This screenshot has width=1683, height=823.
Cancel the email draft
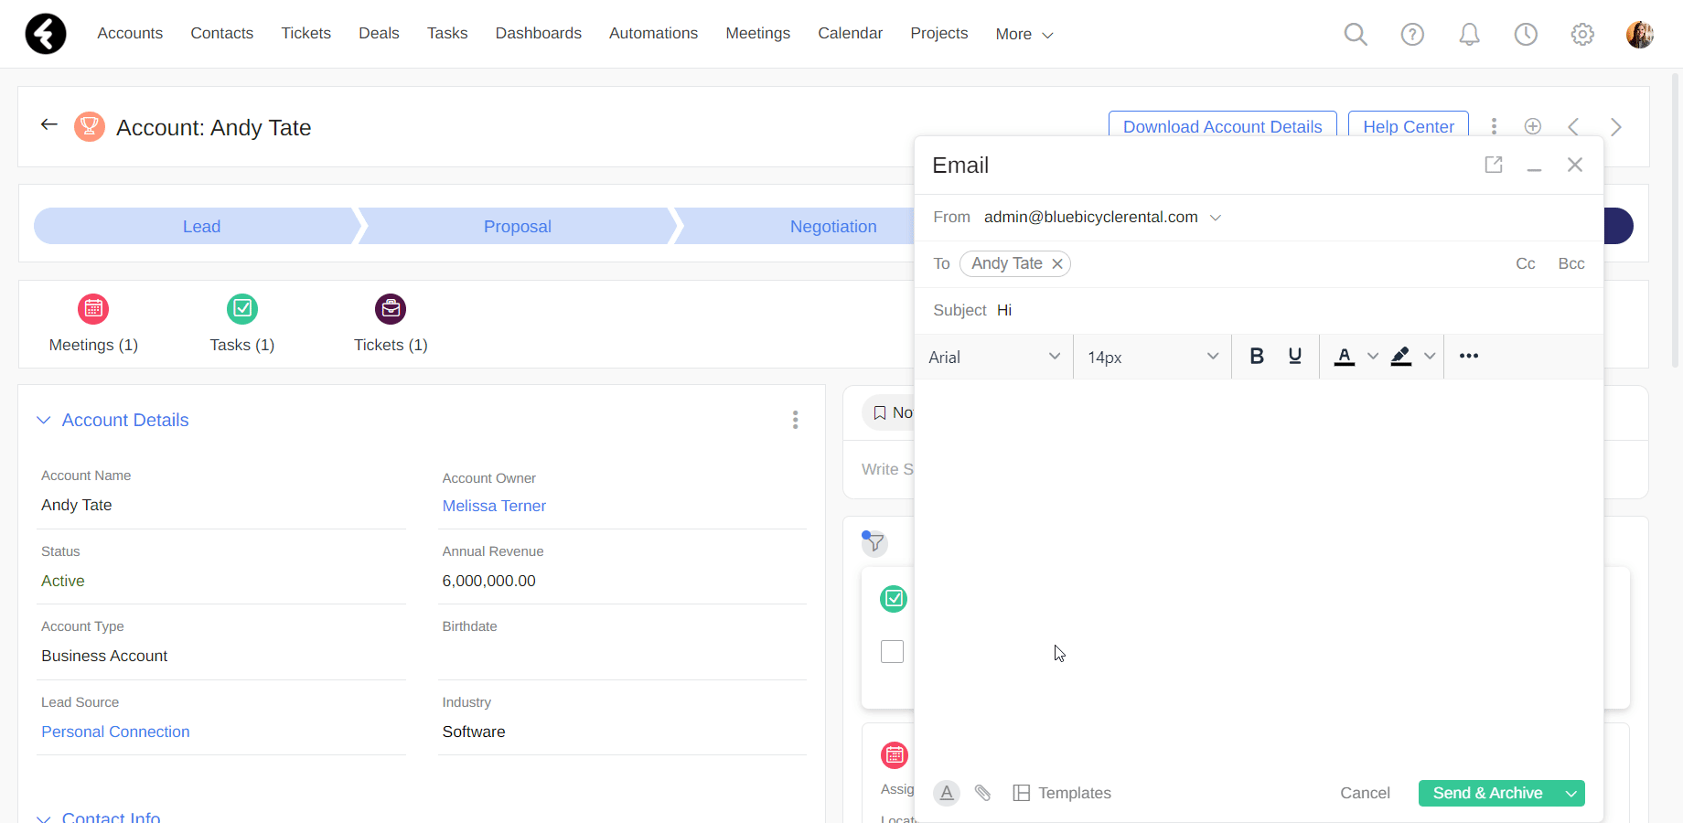(1365, 793)
